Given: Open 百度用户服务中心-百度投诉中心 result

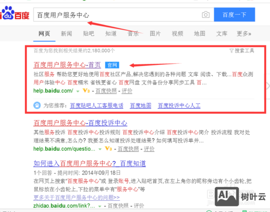Looking at the screenshot, I should pyautogui.click(x=80, y=123).
